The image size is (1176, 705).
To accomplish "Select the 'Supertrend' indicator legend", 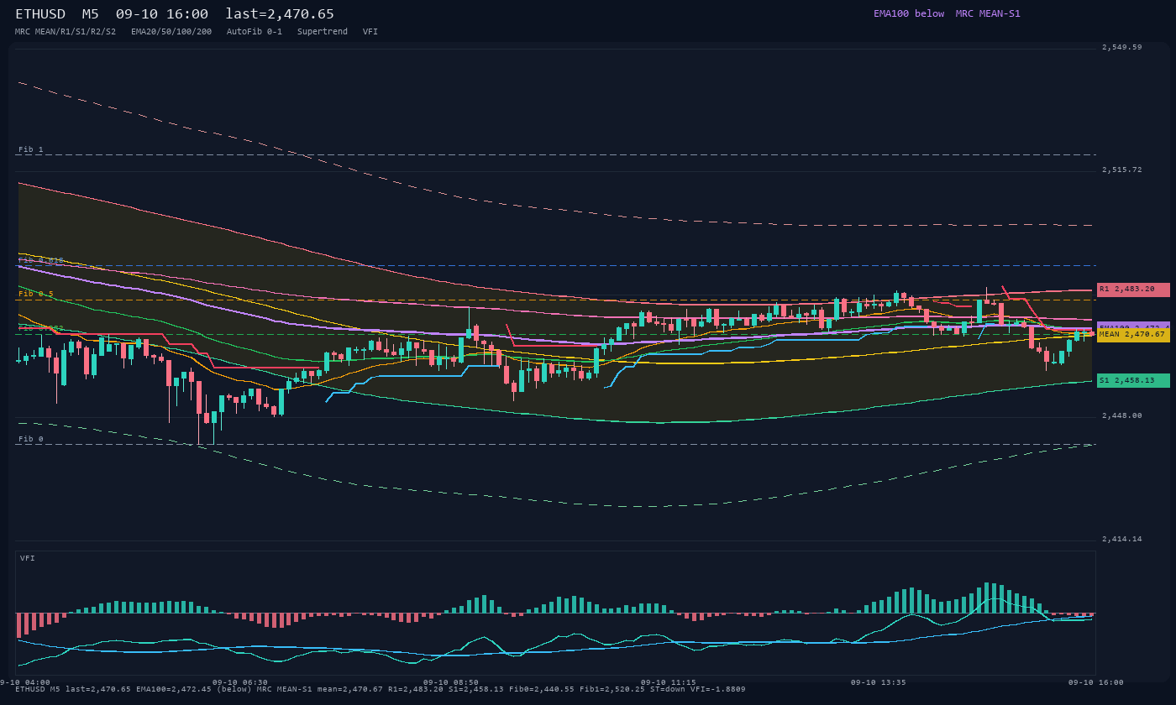I will click(x=323, y=32).
